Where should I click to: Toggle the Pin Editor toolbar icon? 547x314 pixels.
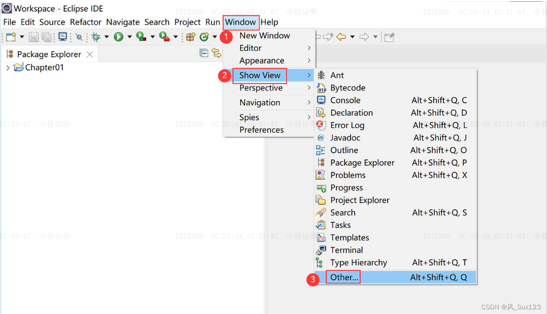(x=389, y=37)
